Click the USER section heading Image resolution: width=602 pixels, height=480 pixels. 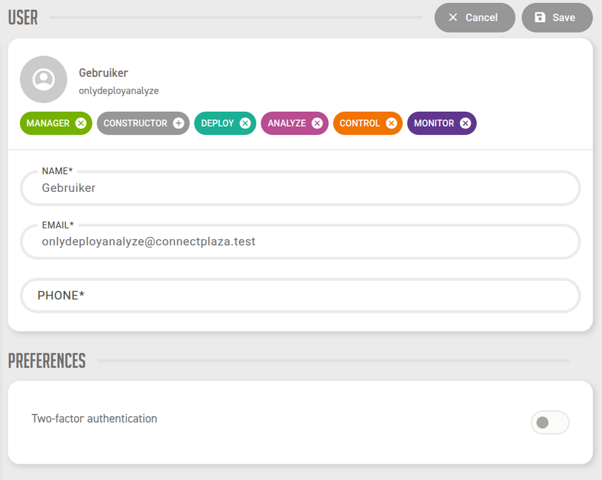click(x=23, y=18)
